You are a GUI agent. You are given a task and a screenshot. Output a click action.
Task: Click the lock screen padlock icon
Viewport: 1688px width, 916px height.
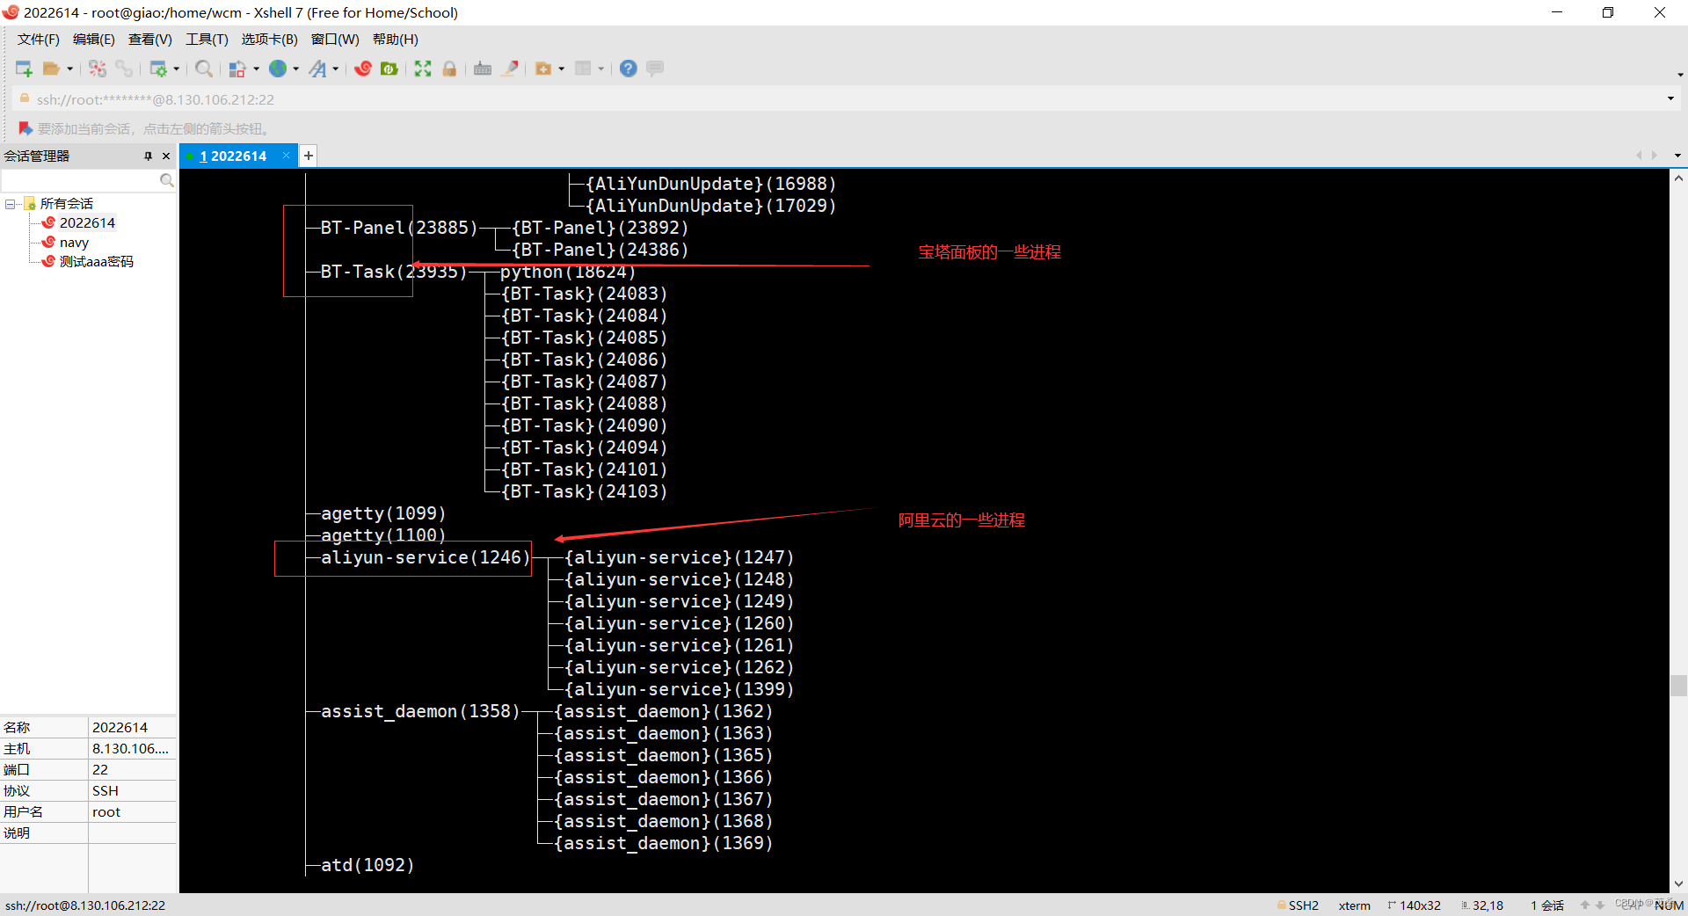coord(449,69)
